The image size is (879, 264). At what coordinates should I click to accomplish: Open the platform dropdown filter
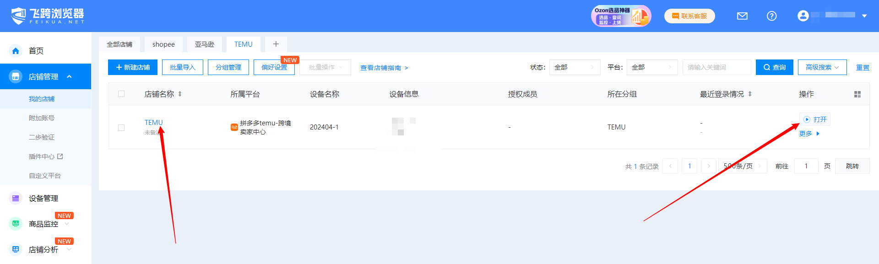651,67
